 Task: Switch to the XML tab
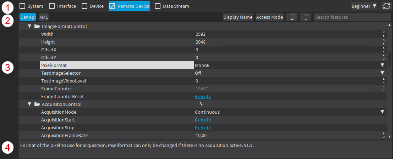(44, 17)
